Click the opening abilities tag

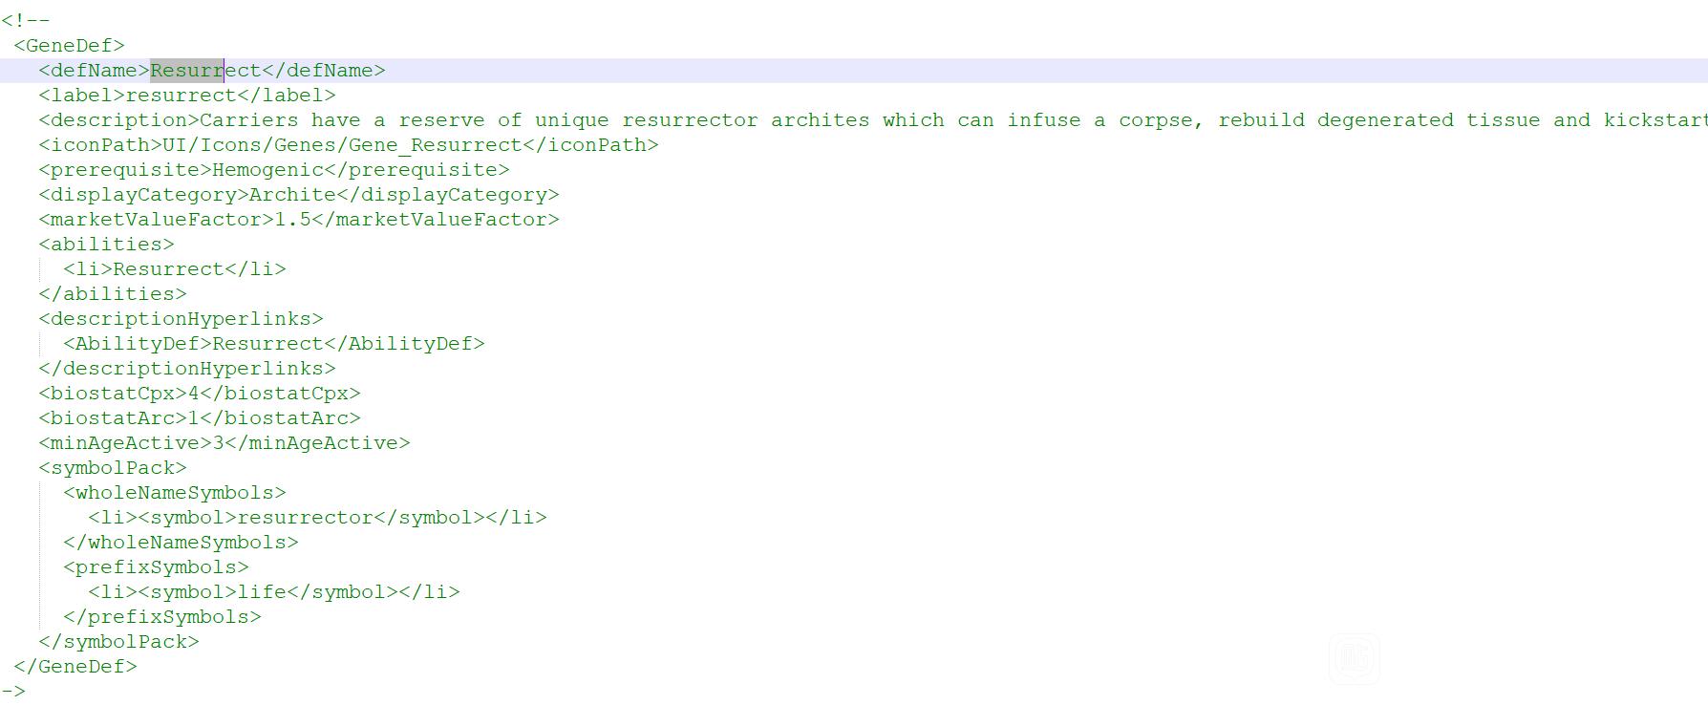[107, 245]
